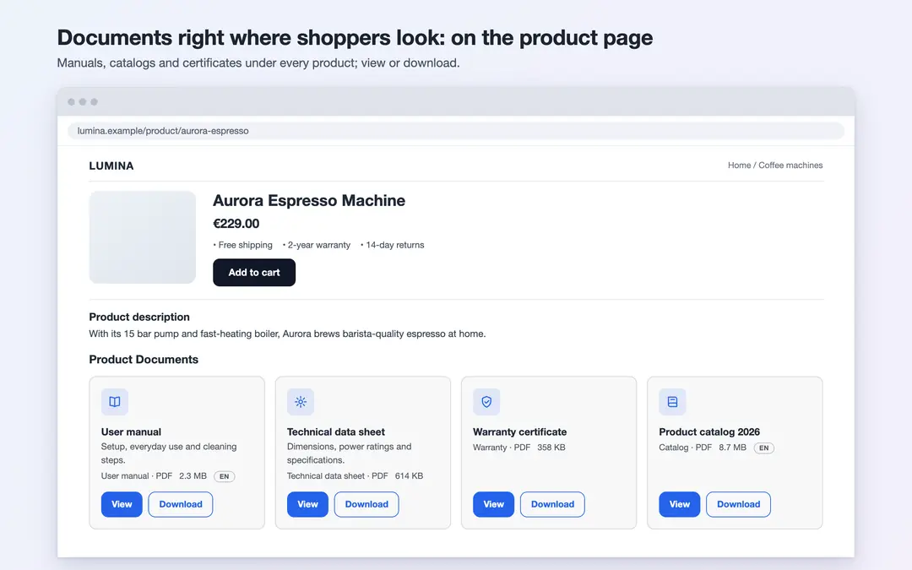Click the €229.00 price
Screen dimensions: 912x570
click(236, 224)
